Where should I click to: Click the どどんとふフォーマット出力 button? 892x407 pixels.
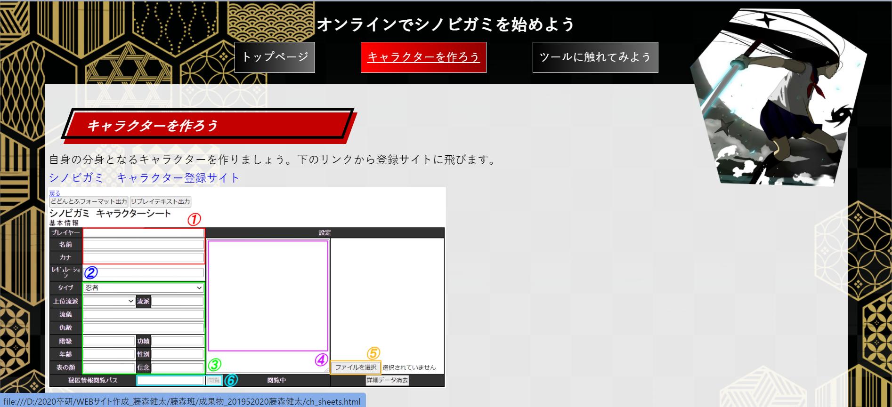(x=89, y=201)
